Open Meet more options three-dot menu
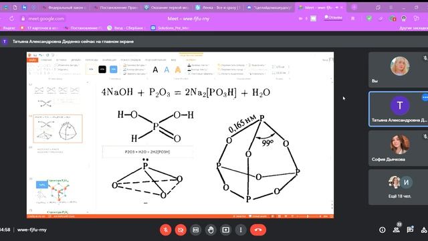 coord(241,230)
